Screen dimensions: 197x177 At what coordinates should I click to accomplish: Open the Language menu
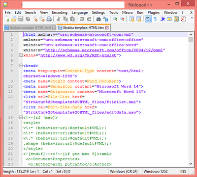80,12
